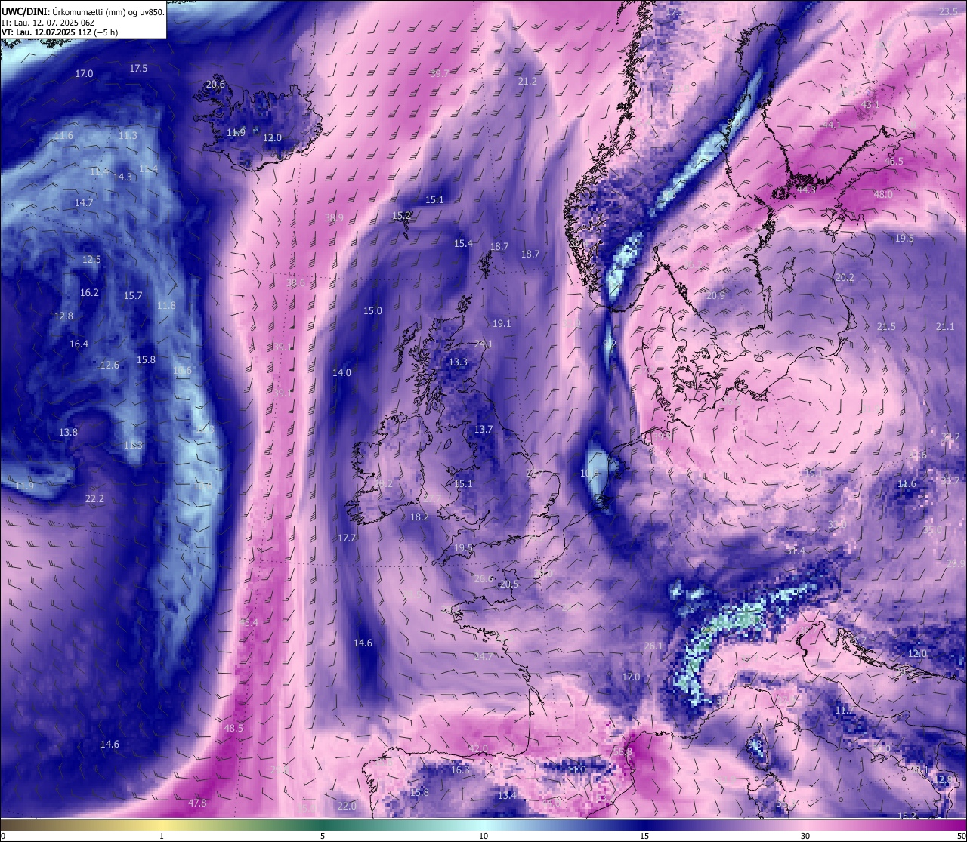Image resolution: width=967 pixels, height=842 pixels.
Task: Click the 48.5 value in the Atlantic
Action: [x=234, y=729]
